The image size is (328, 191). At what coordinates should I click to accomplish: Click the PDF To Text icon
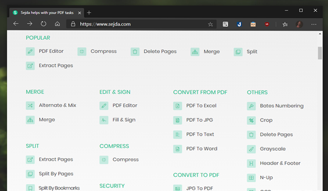tap(178, 134)
